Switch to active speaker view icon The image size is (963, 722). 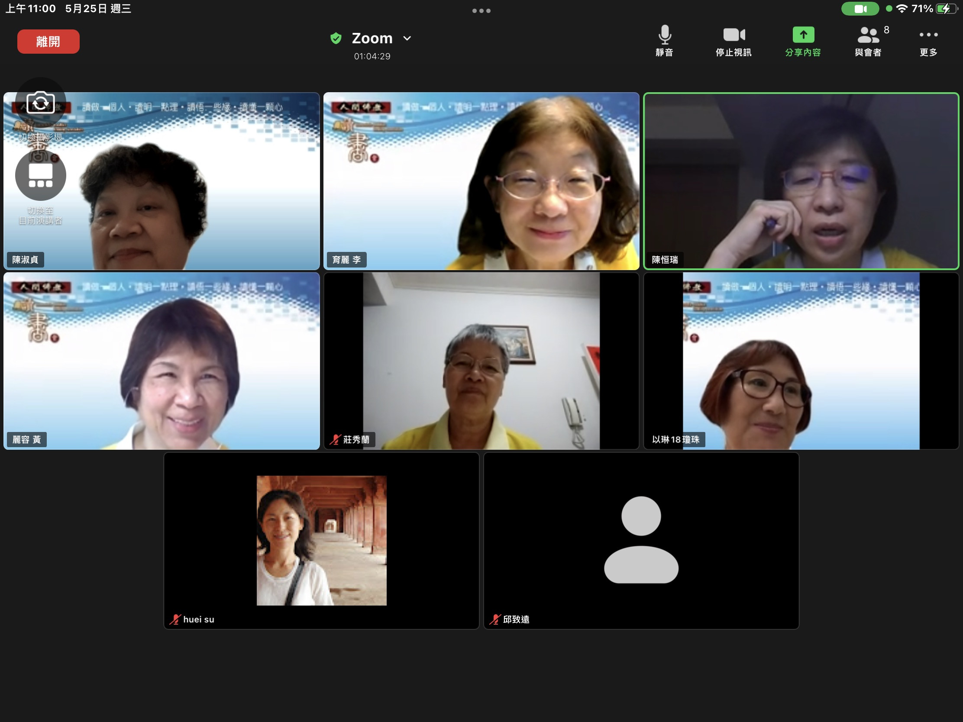click(41, 176)
